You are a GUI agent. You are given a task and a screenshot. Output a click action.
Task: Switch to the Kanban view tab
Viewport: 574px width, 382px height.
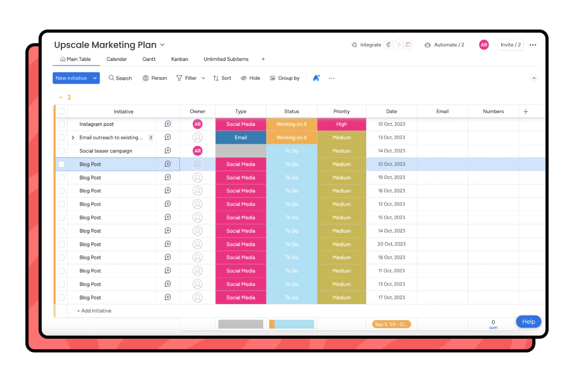(179, 59)
